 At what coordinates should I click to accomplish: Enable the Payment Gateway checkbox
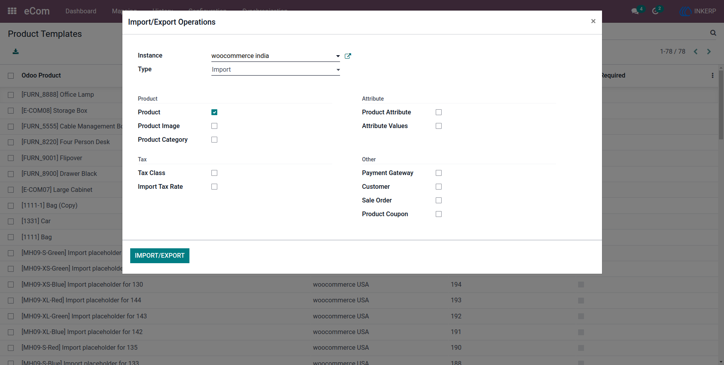pos(438,173)
